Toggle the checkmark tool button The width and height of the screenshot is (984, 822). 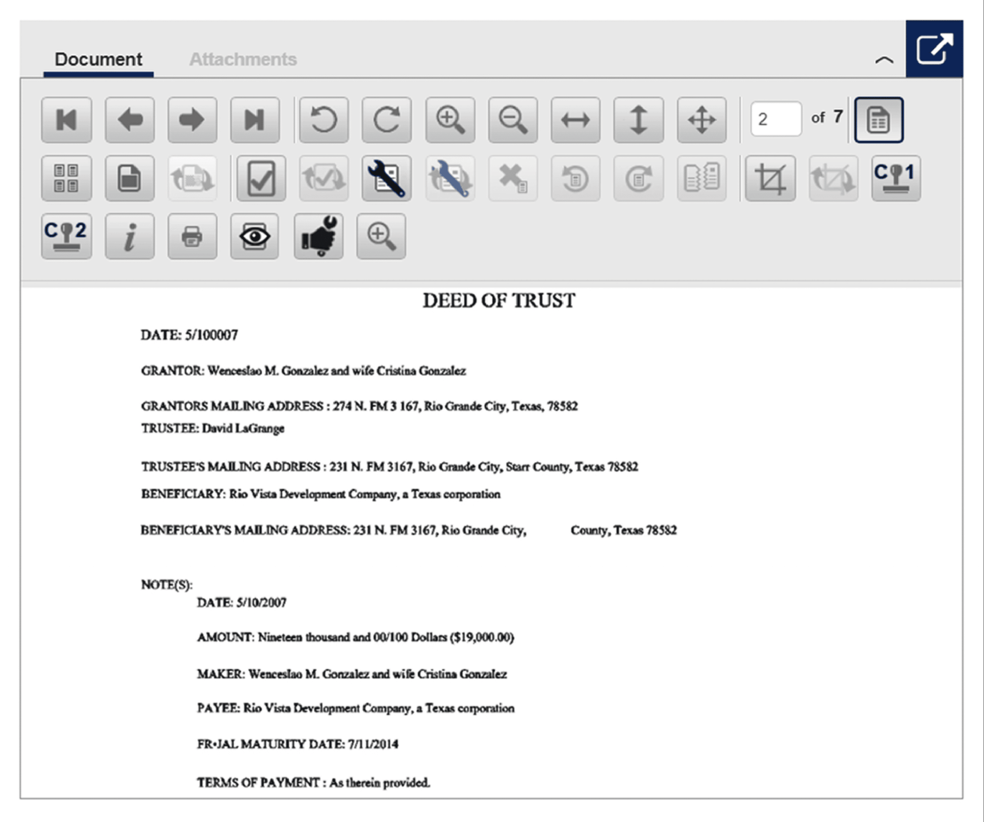tap(261, 178)
